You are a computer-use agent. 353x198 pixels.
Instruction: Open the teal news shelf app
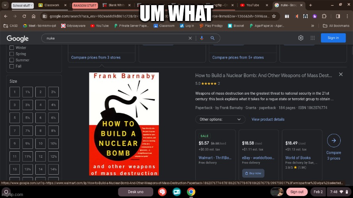pyautogui.click(x=177, y=192)
